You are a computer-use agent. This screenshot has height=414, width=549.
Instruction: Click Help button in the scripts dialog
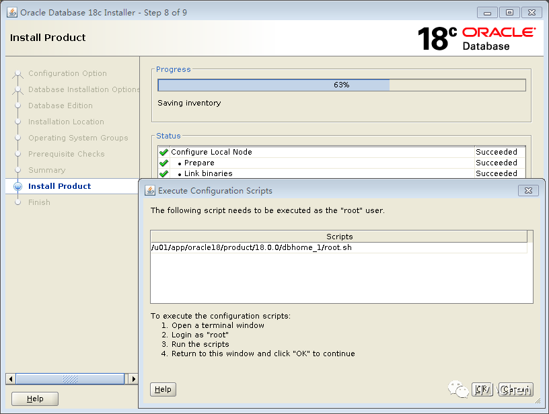[163, 389]
